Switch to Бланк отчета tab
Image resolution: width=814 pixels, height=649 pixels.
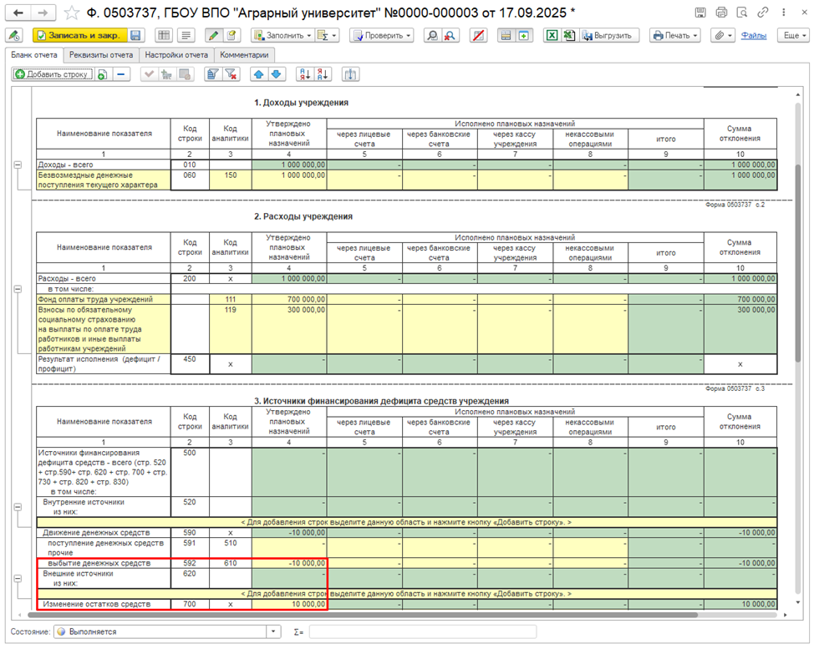click(x=34, y=55)
